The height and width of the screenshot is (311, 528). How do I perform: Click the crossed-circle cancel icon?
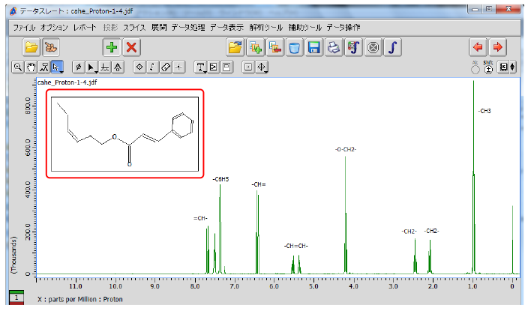(x=373, y=47)
